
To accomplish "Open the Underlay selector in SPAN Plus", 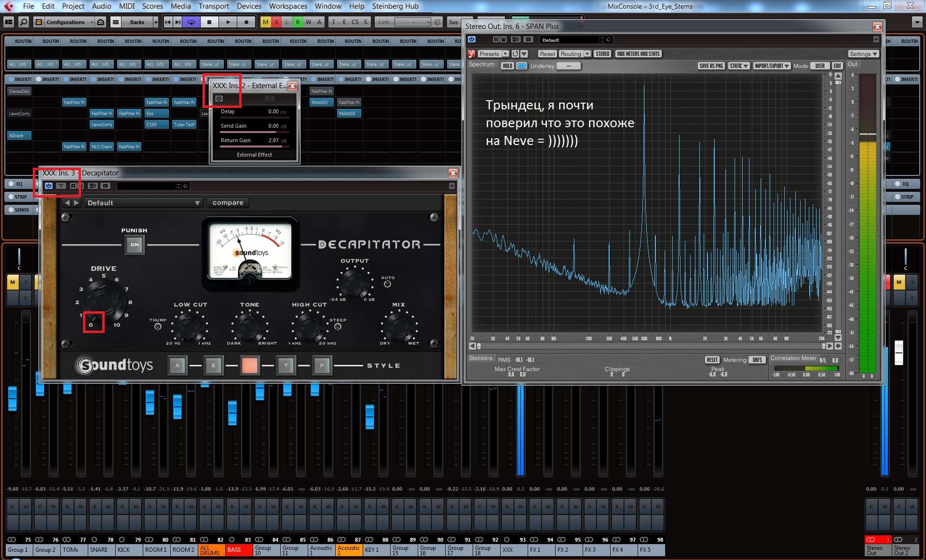I will 569,66.
